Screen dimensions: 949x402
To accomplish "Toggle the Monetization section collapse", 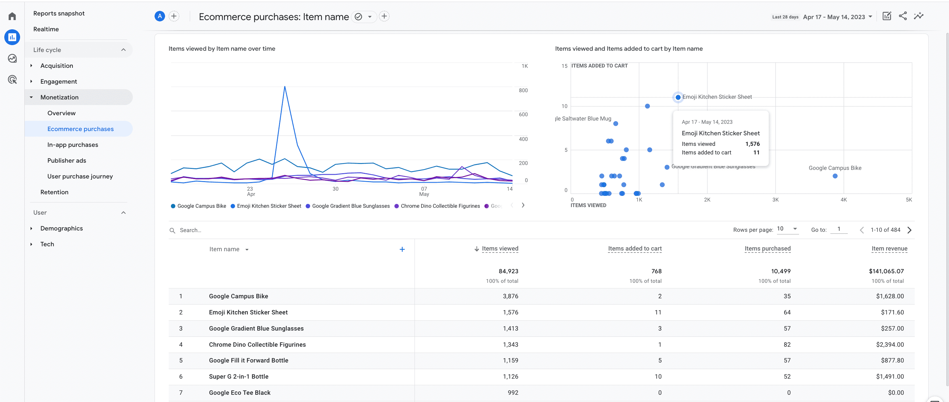I will click(x=32, y=97).
